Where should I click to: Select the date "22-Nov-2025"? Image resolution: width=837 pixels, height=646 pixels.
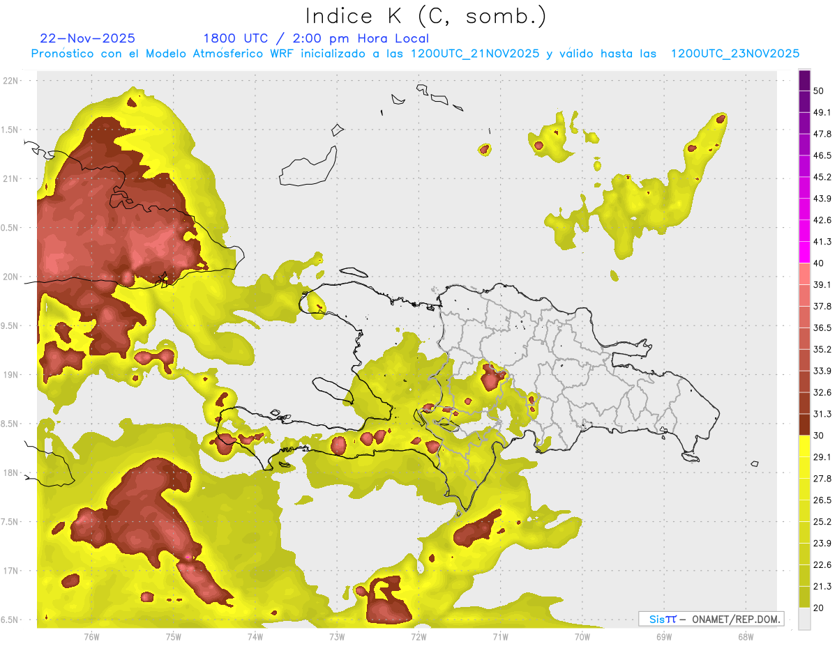click(88, 38)
